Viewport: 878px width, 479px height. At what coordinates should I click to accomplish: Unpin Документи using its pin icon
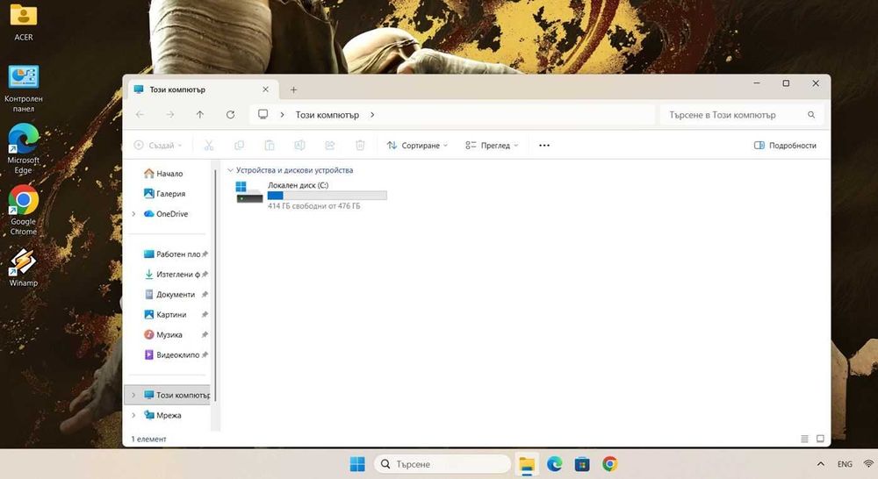(205, 295)
